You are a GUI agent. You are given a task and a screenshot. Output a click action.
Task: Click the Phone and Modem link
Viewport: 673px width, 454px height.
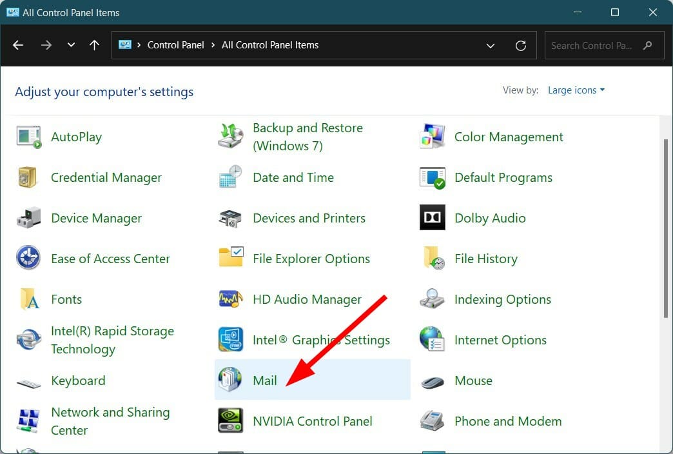[508, 421]
